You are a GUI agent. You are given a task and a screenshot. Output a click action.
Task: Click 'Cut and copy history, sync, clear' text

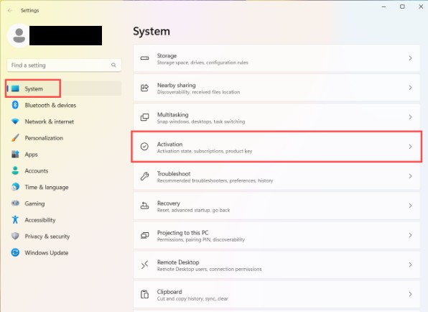(192, 298)
